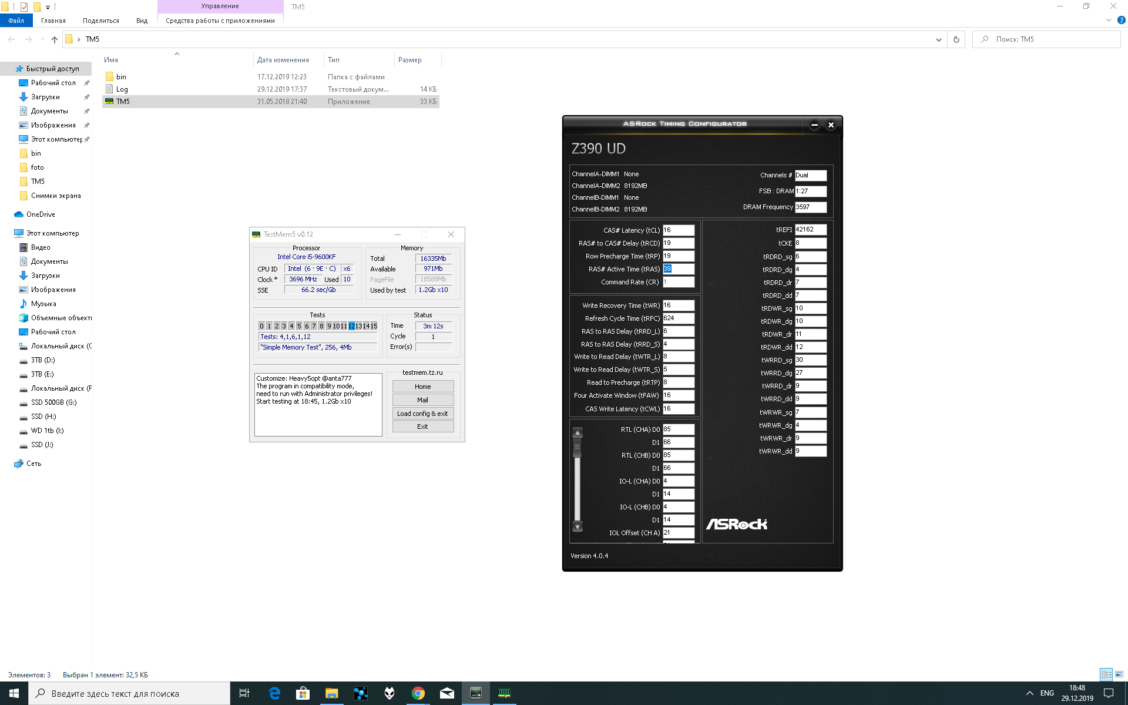Open the Файл menu
1128x705 pixels.
pyautogui.click(x=16, y=21)
